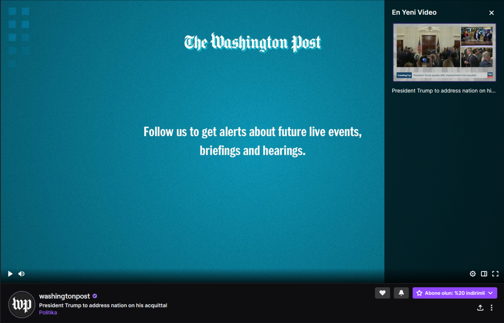Click the Abone olun subscribe button
The image size is (504, 323).
point(449,293)
